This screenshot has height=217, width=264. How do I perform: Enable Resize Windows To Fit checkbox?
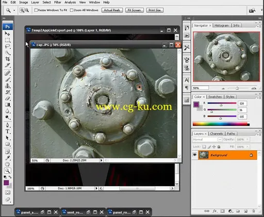[x=36, y=10]
